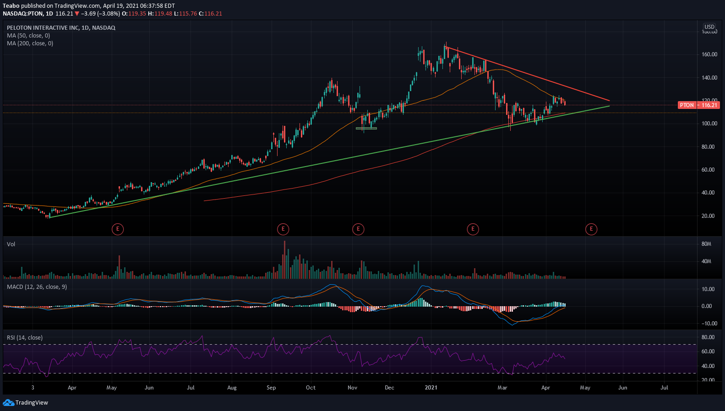Click the Aug label on the time axis

232,388
